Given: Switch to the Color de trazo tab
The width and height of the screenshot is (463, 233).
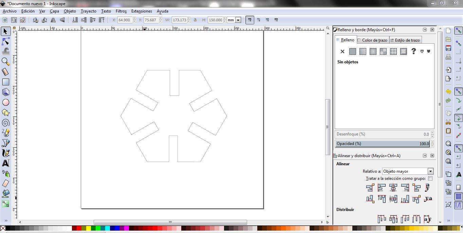Looking at the screenshot, I should (x=373, y=40).
